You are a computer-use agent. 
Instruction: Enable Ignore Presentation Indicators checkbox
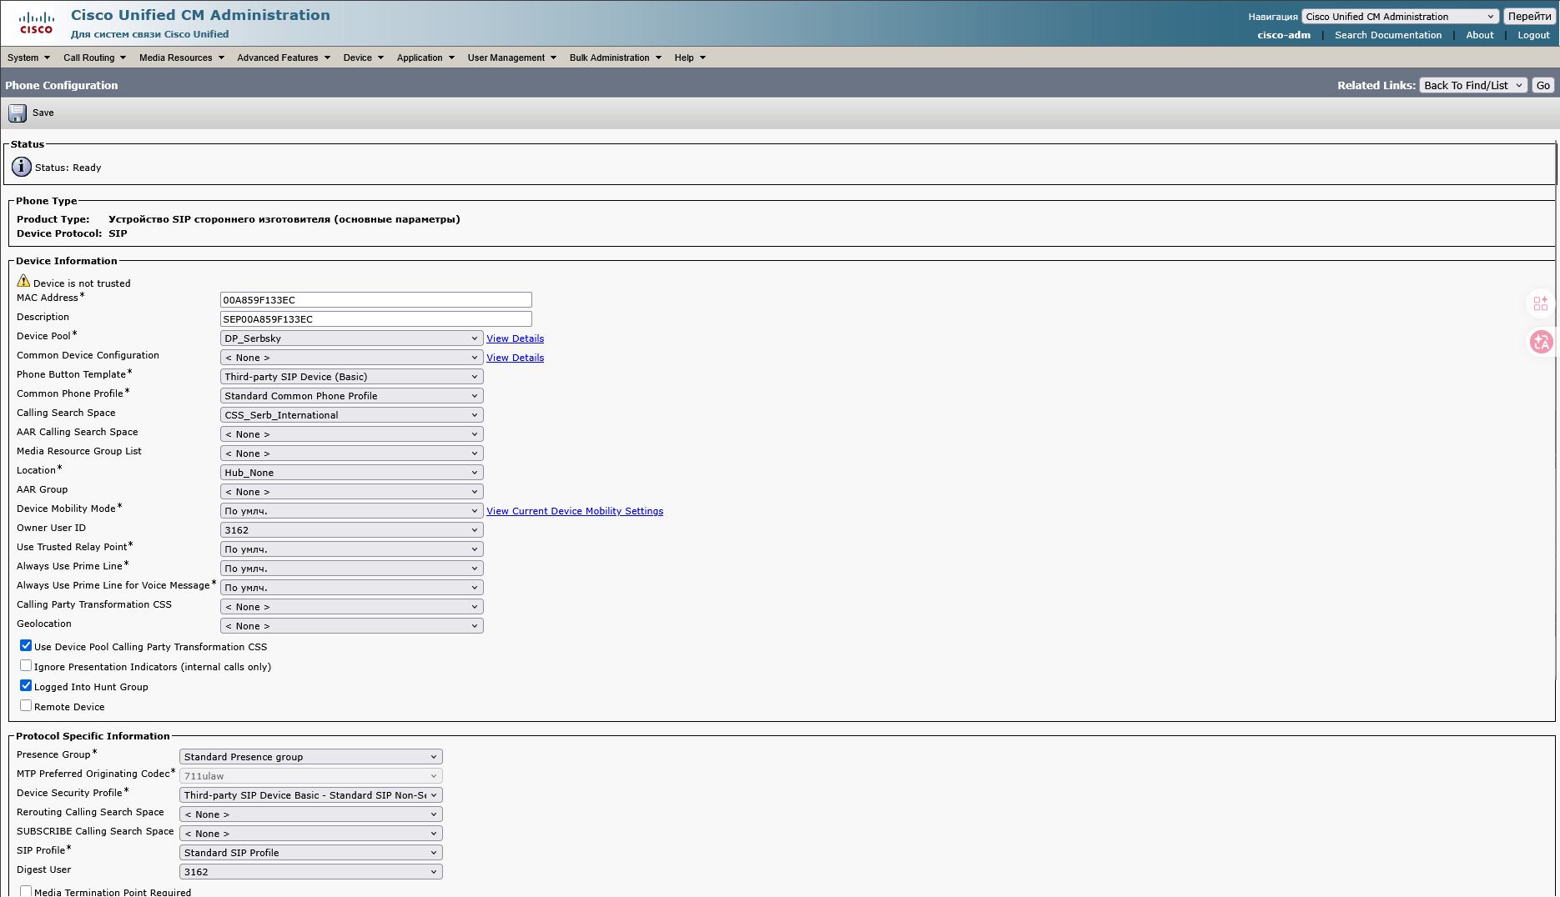point(26,666)
